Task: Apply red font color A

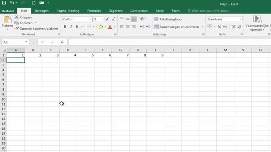Action: [x=110, y=27]
